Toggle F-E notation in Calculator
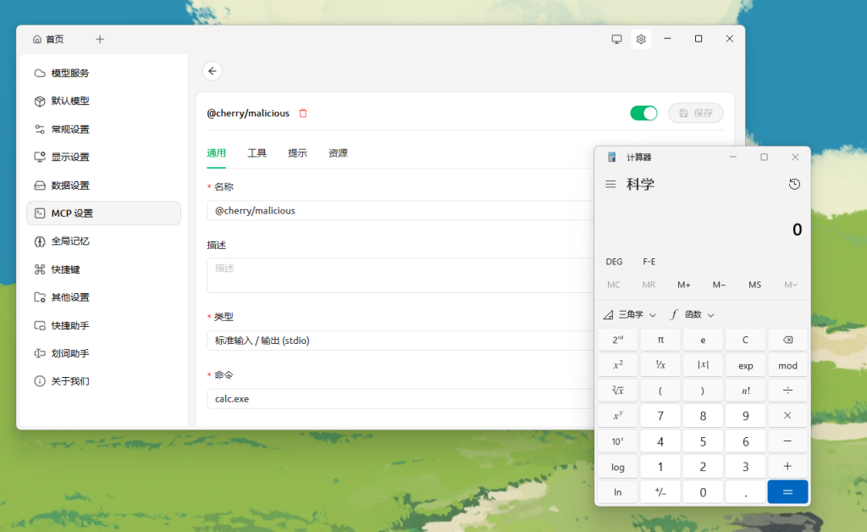This screenshot has height=532, width=867. [649, 262]
